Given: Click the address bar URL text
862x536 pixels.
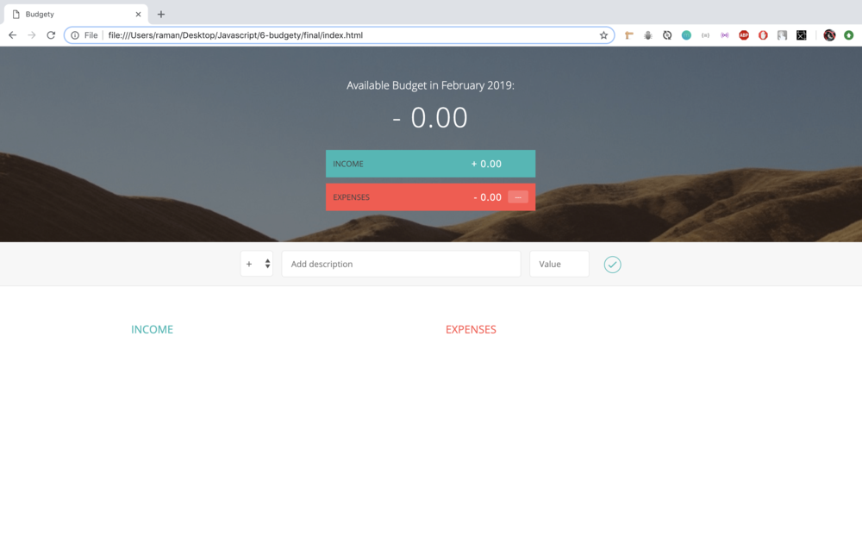Looking at the screenshot, I should click(241, 35).
